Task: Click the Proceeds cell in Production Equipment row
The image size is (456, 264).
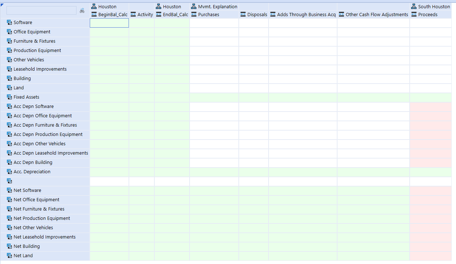Action: point(431,51)
